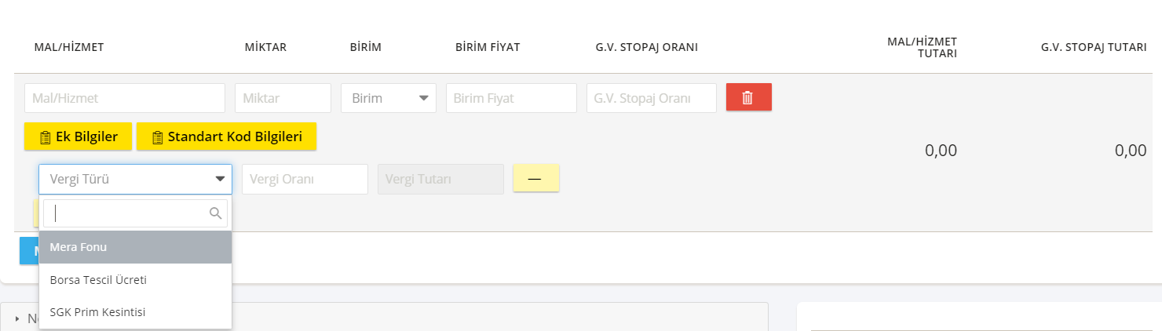Remove tax row with yellow minus button
The height and width of the screenshot is (331, 1162).
click(x=535, y=178)
